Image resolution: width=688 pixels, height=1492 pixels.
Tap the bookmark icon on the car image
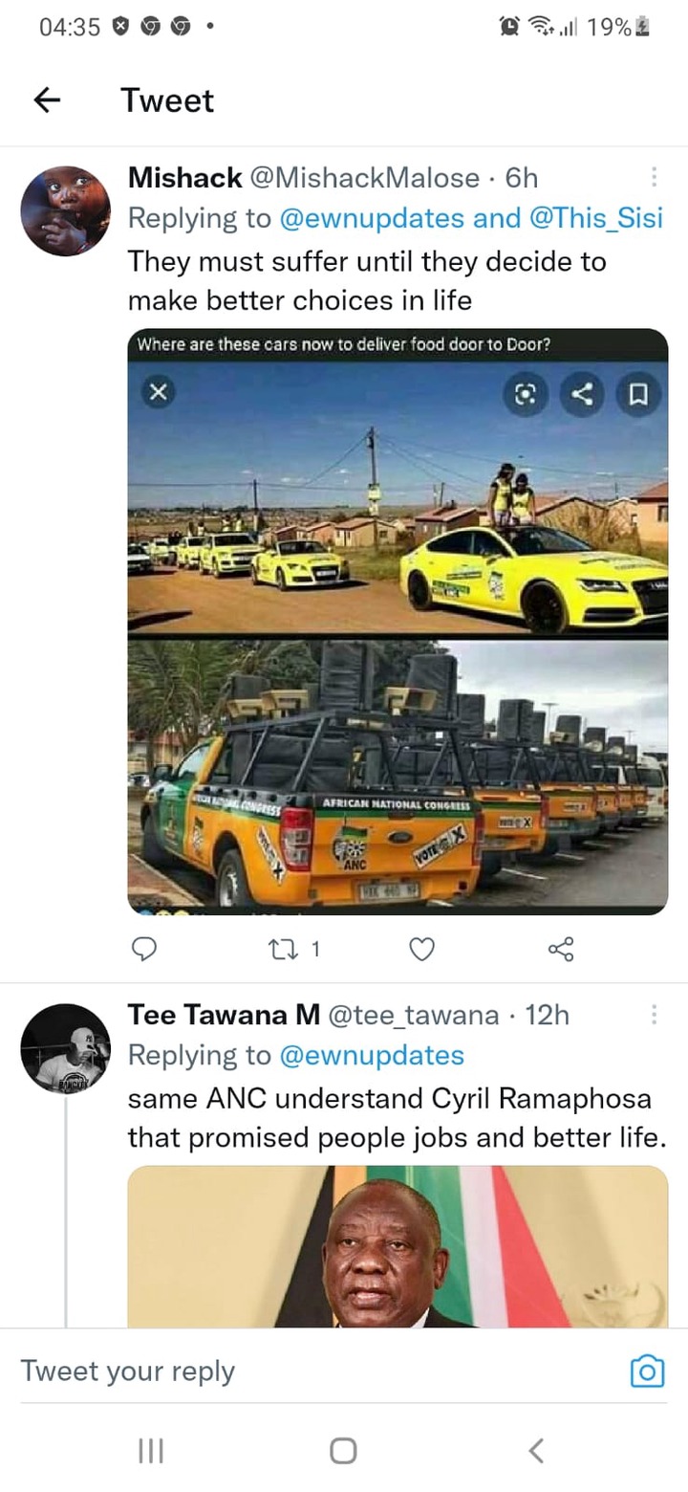point(639,393)
